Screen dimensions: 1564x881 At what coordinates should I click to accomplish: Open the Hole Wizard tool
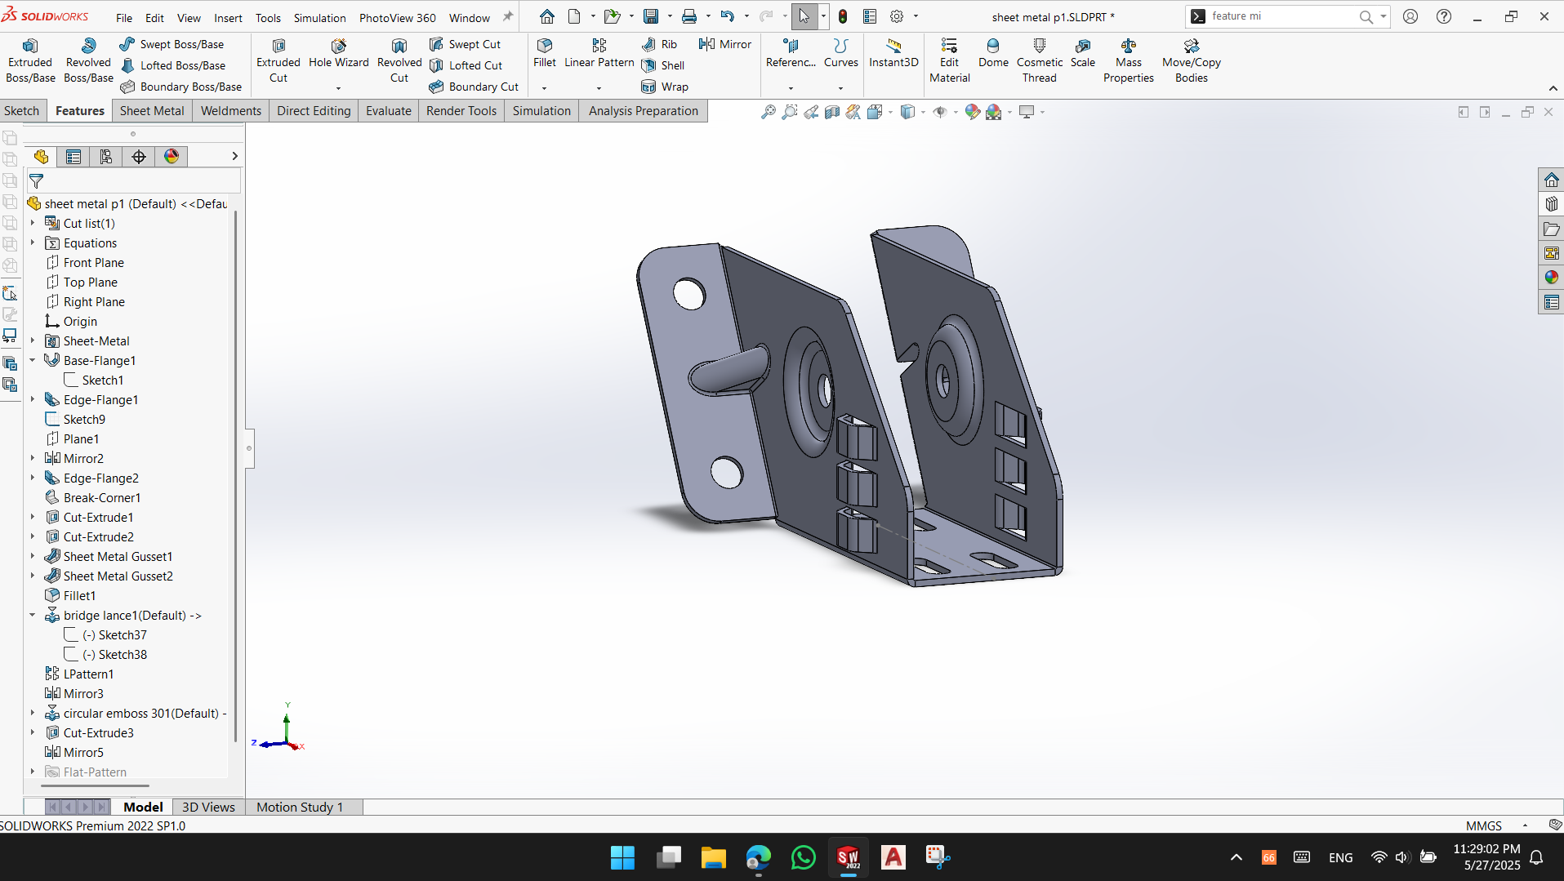click(339, 54)
